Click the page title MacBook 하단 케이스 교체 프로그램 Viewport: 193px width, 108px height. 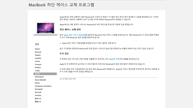(x=61, y=5)
